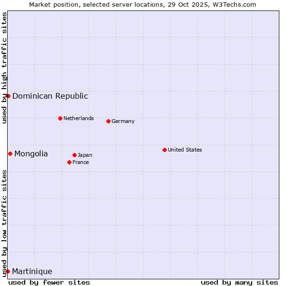Click the 'used by many sites' axis label
The height and width of the screenshot is (286, 286).
pyautogui.click(x=239, y=282)
